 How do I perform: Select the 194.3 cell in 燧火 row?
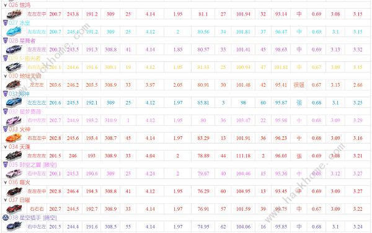click(92, 191)
